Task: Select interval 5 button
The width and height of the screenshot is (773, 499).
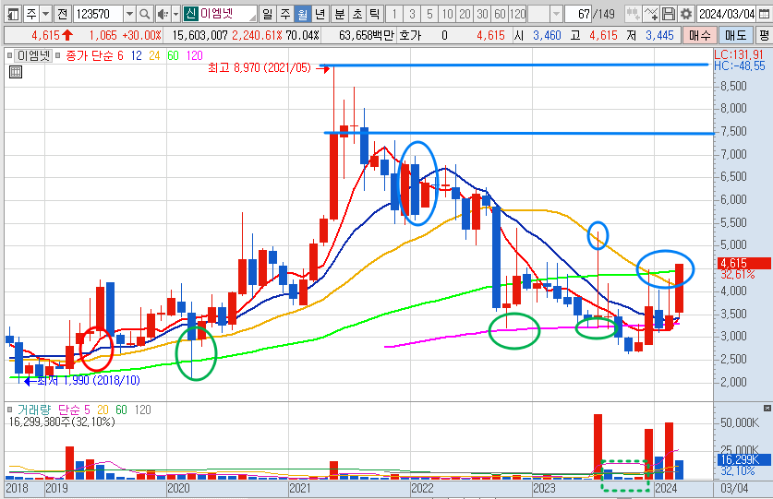Action: tap(429, 14)
